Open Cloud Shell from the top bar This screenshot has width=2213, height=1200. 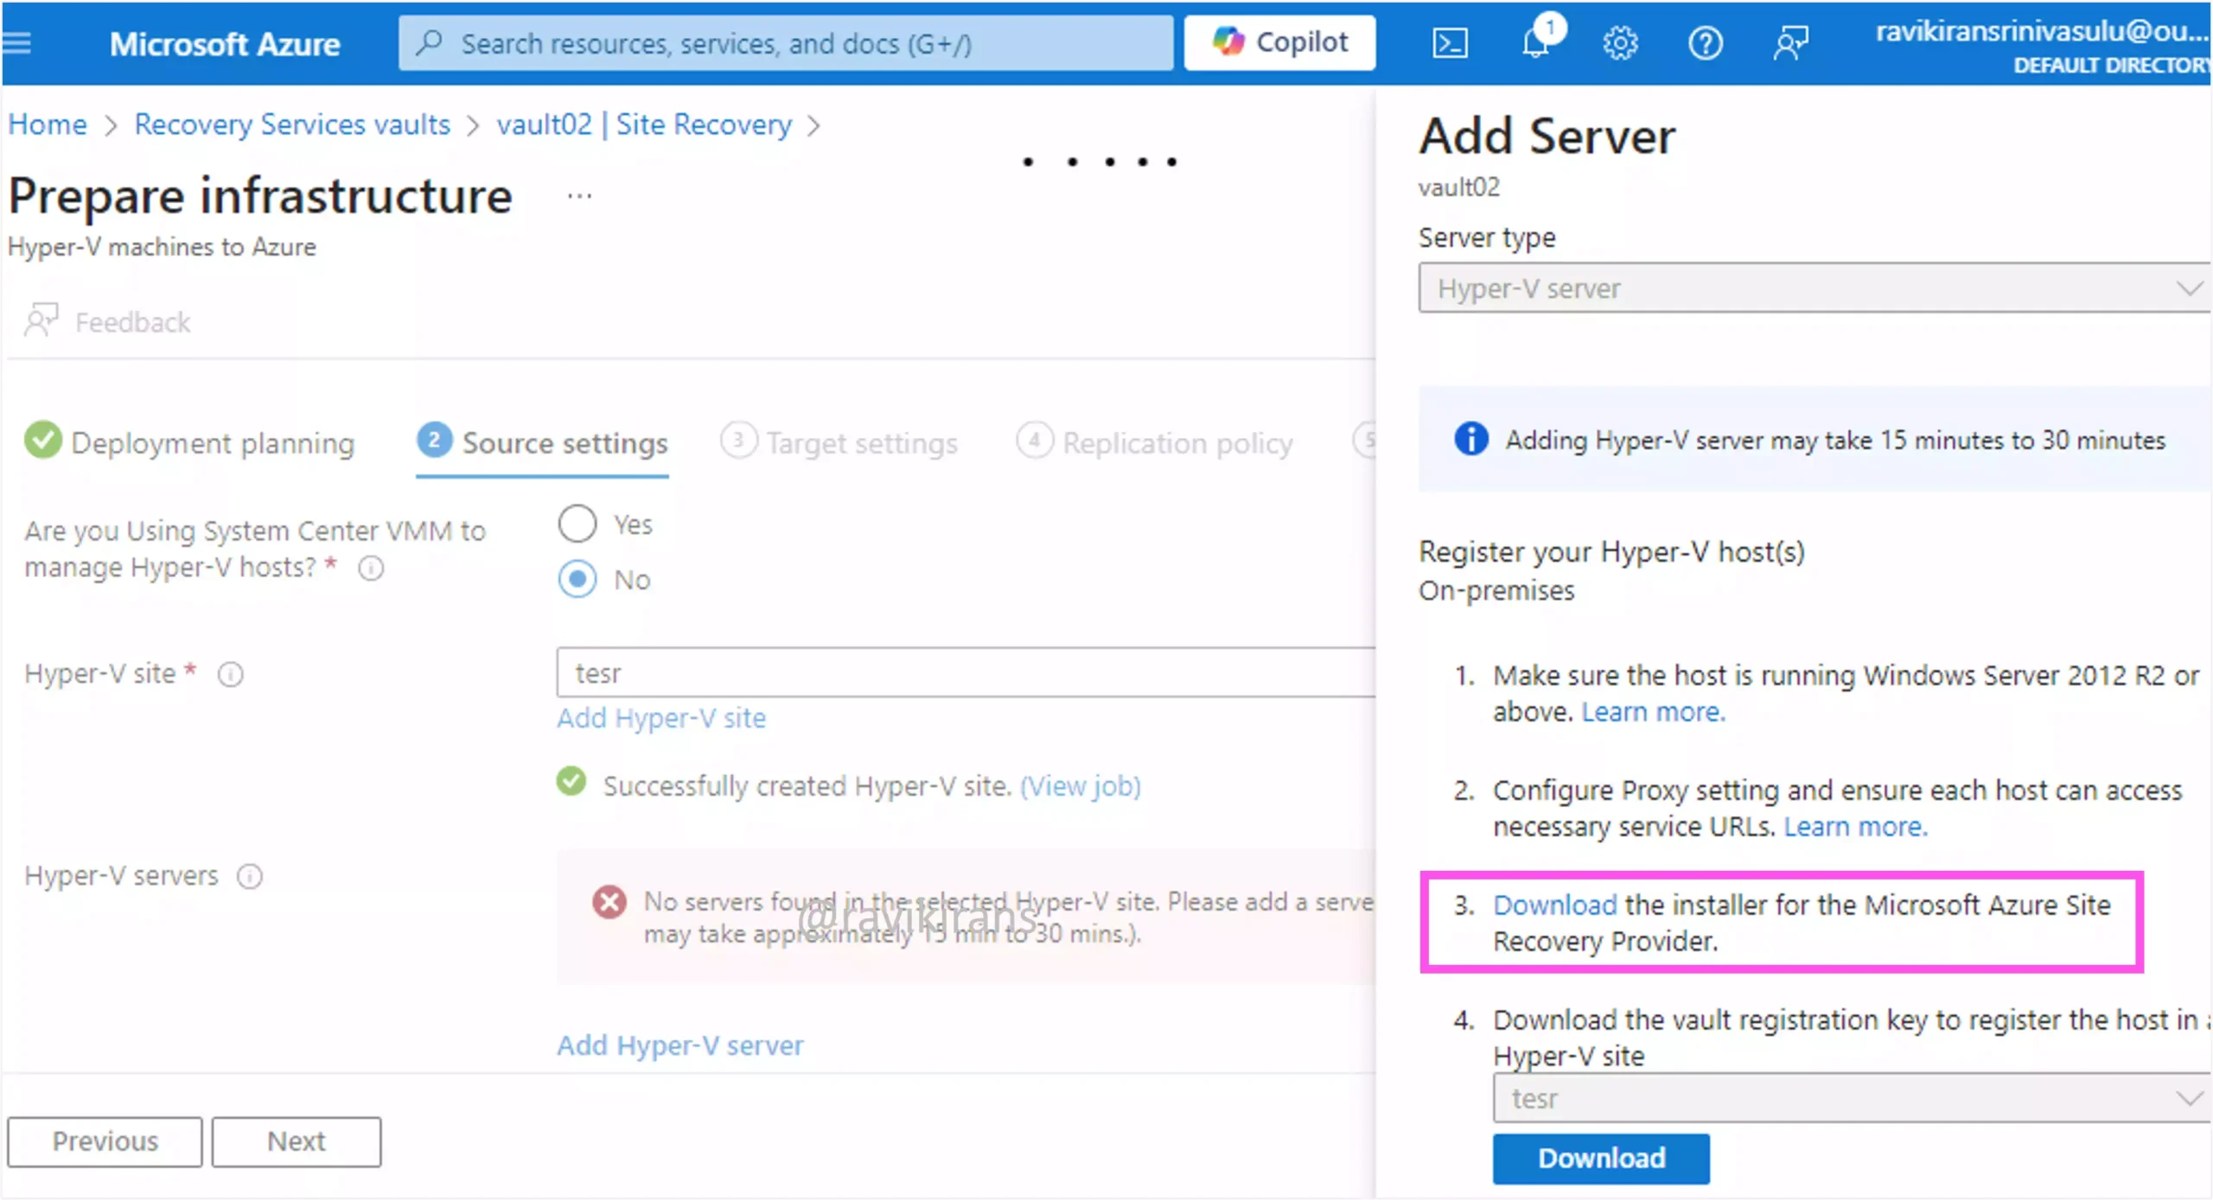click(x=1450, y=42)
